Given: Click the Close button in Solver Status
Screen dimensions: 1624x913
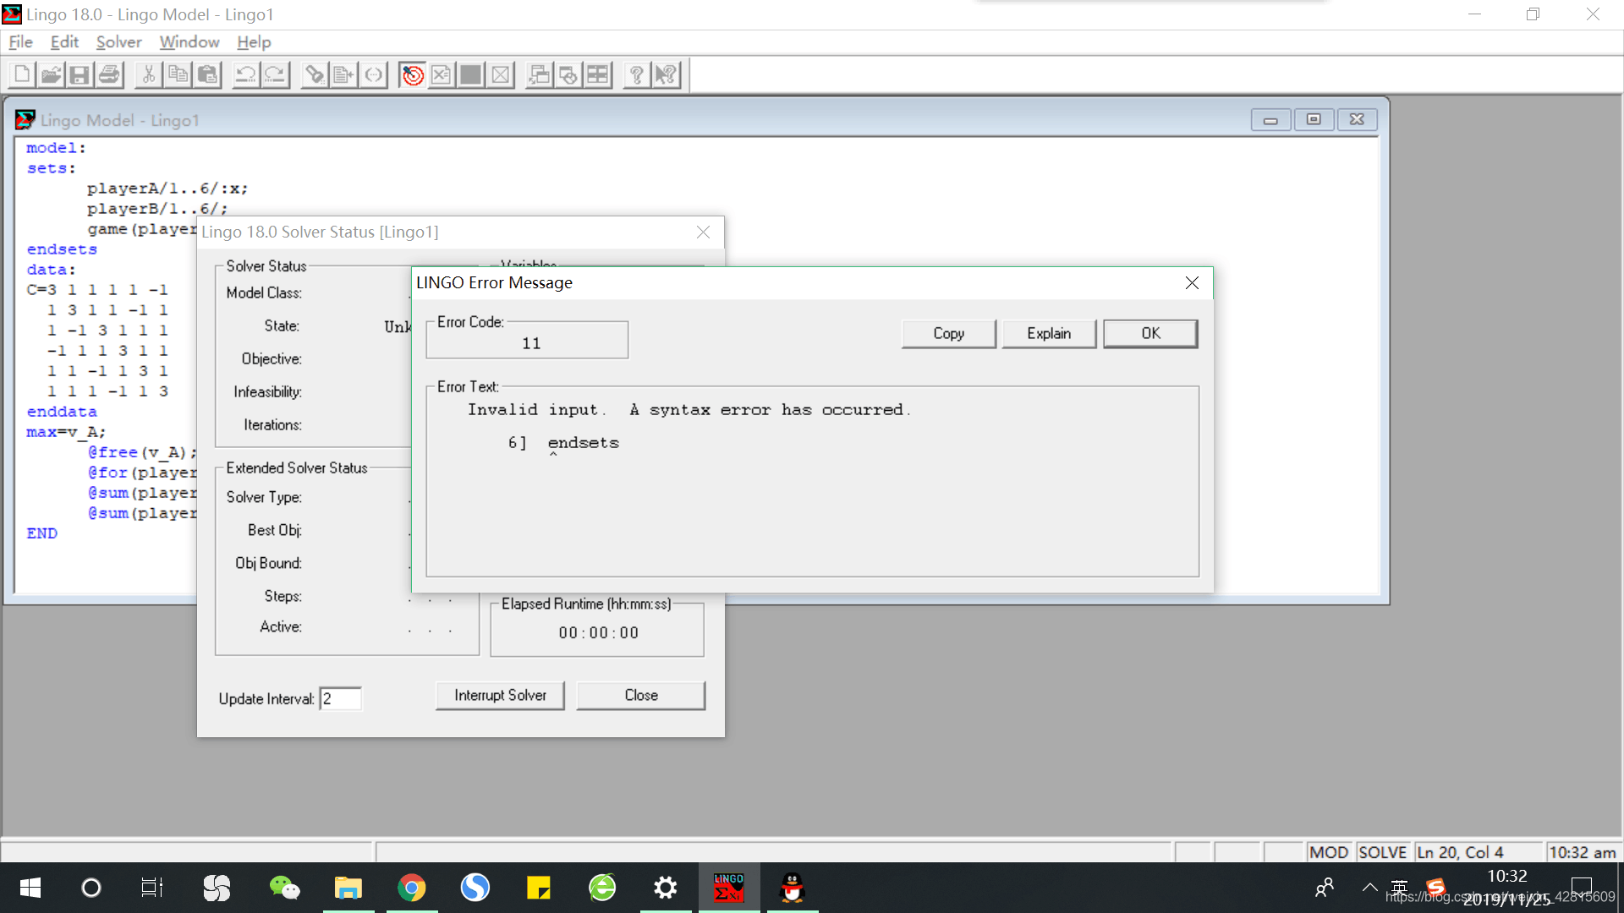Looking at the screenshot, I should [641, 695].
